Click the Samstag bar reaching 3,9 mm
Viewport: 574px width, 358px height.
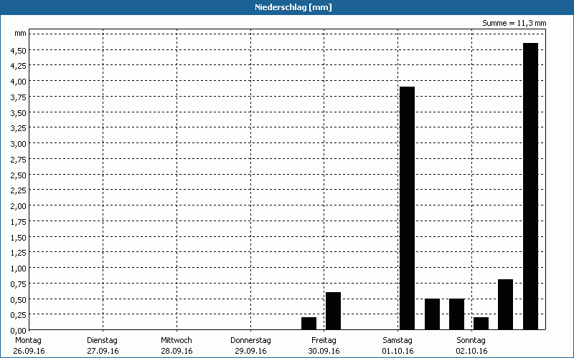407,208
